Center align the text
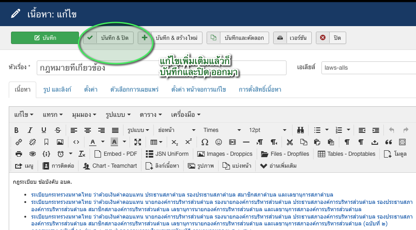 click(88, 130)
